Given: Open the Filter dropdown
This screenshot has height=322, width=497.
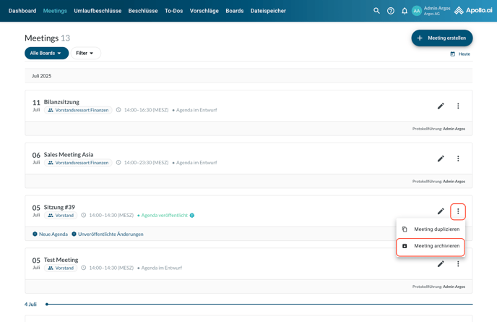Looking at the screenshot, I should coord(85,54).
